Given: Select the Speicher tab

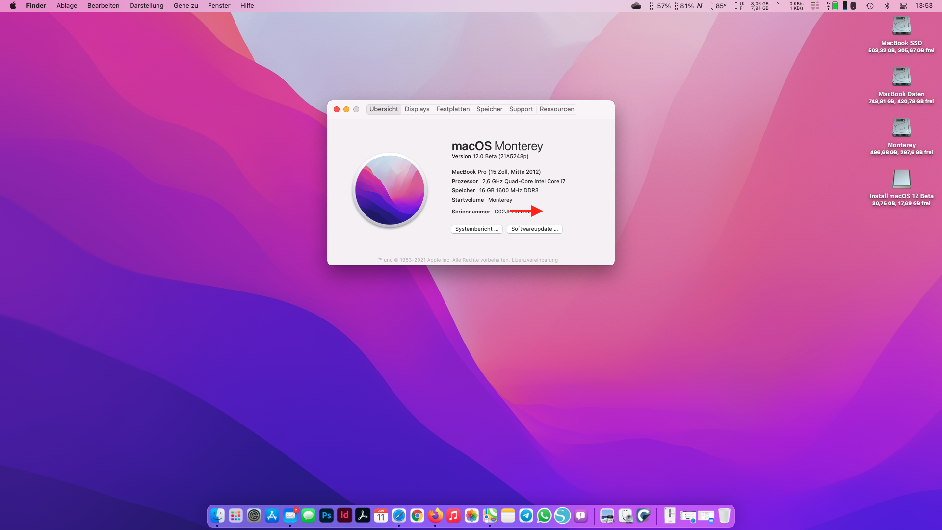Looking at the screenshot, I should coord(489,109).
